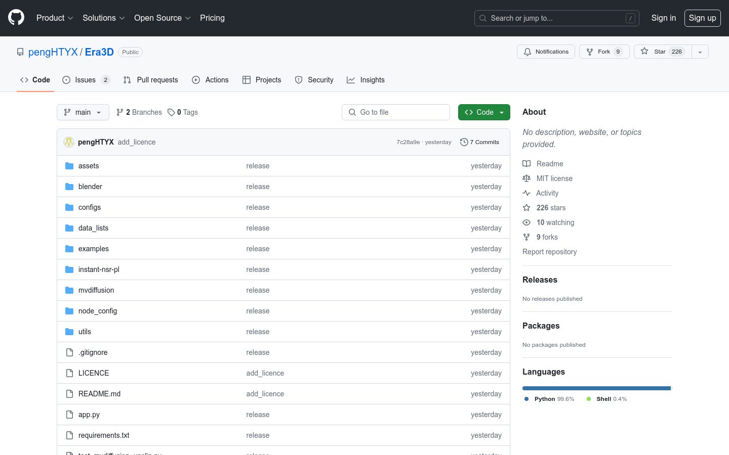The width and height of the screenshot is (729, 455).
Task: Open the Pricing page link
Action: tap(212, 18)
